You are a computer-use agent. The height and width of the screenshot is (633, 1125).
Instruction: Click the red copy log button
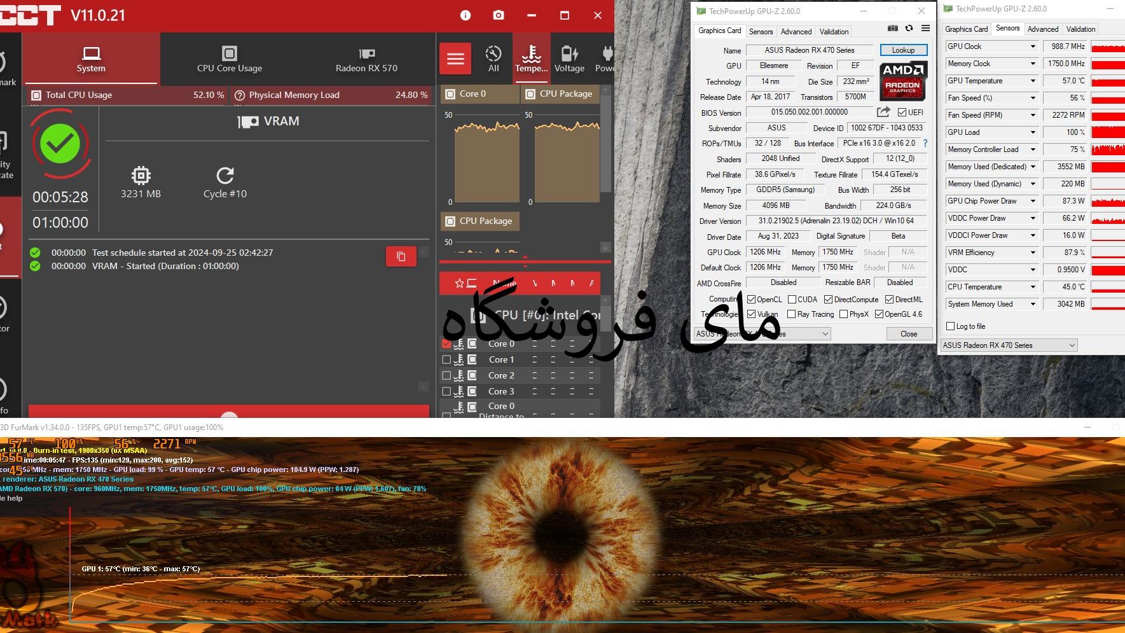pos(401,256)
